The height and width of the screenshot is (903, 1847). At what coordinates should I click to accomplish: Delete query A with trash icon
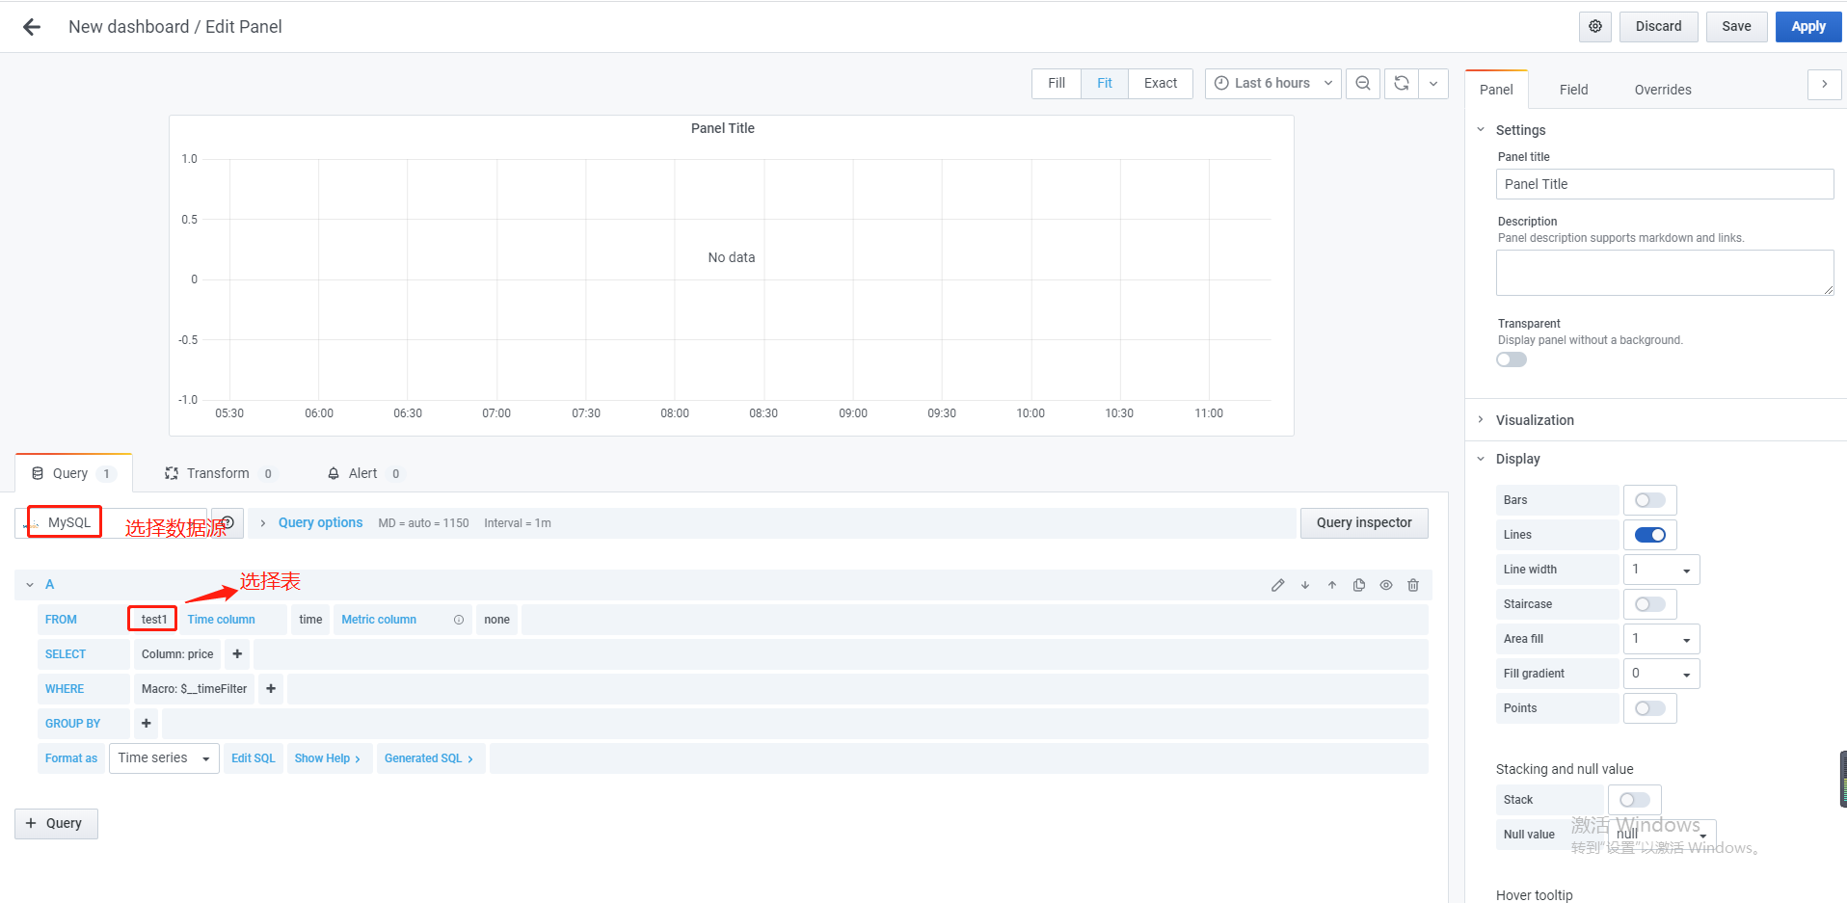1413,585
